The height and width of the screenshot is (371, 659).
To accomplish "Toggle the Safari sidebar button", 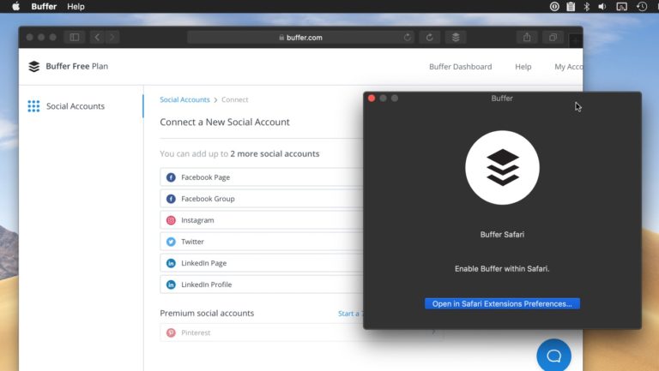I will point(75,37).
